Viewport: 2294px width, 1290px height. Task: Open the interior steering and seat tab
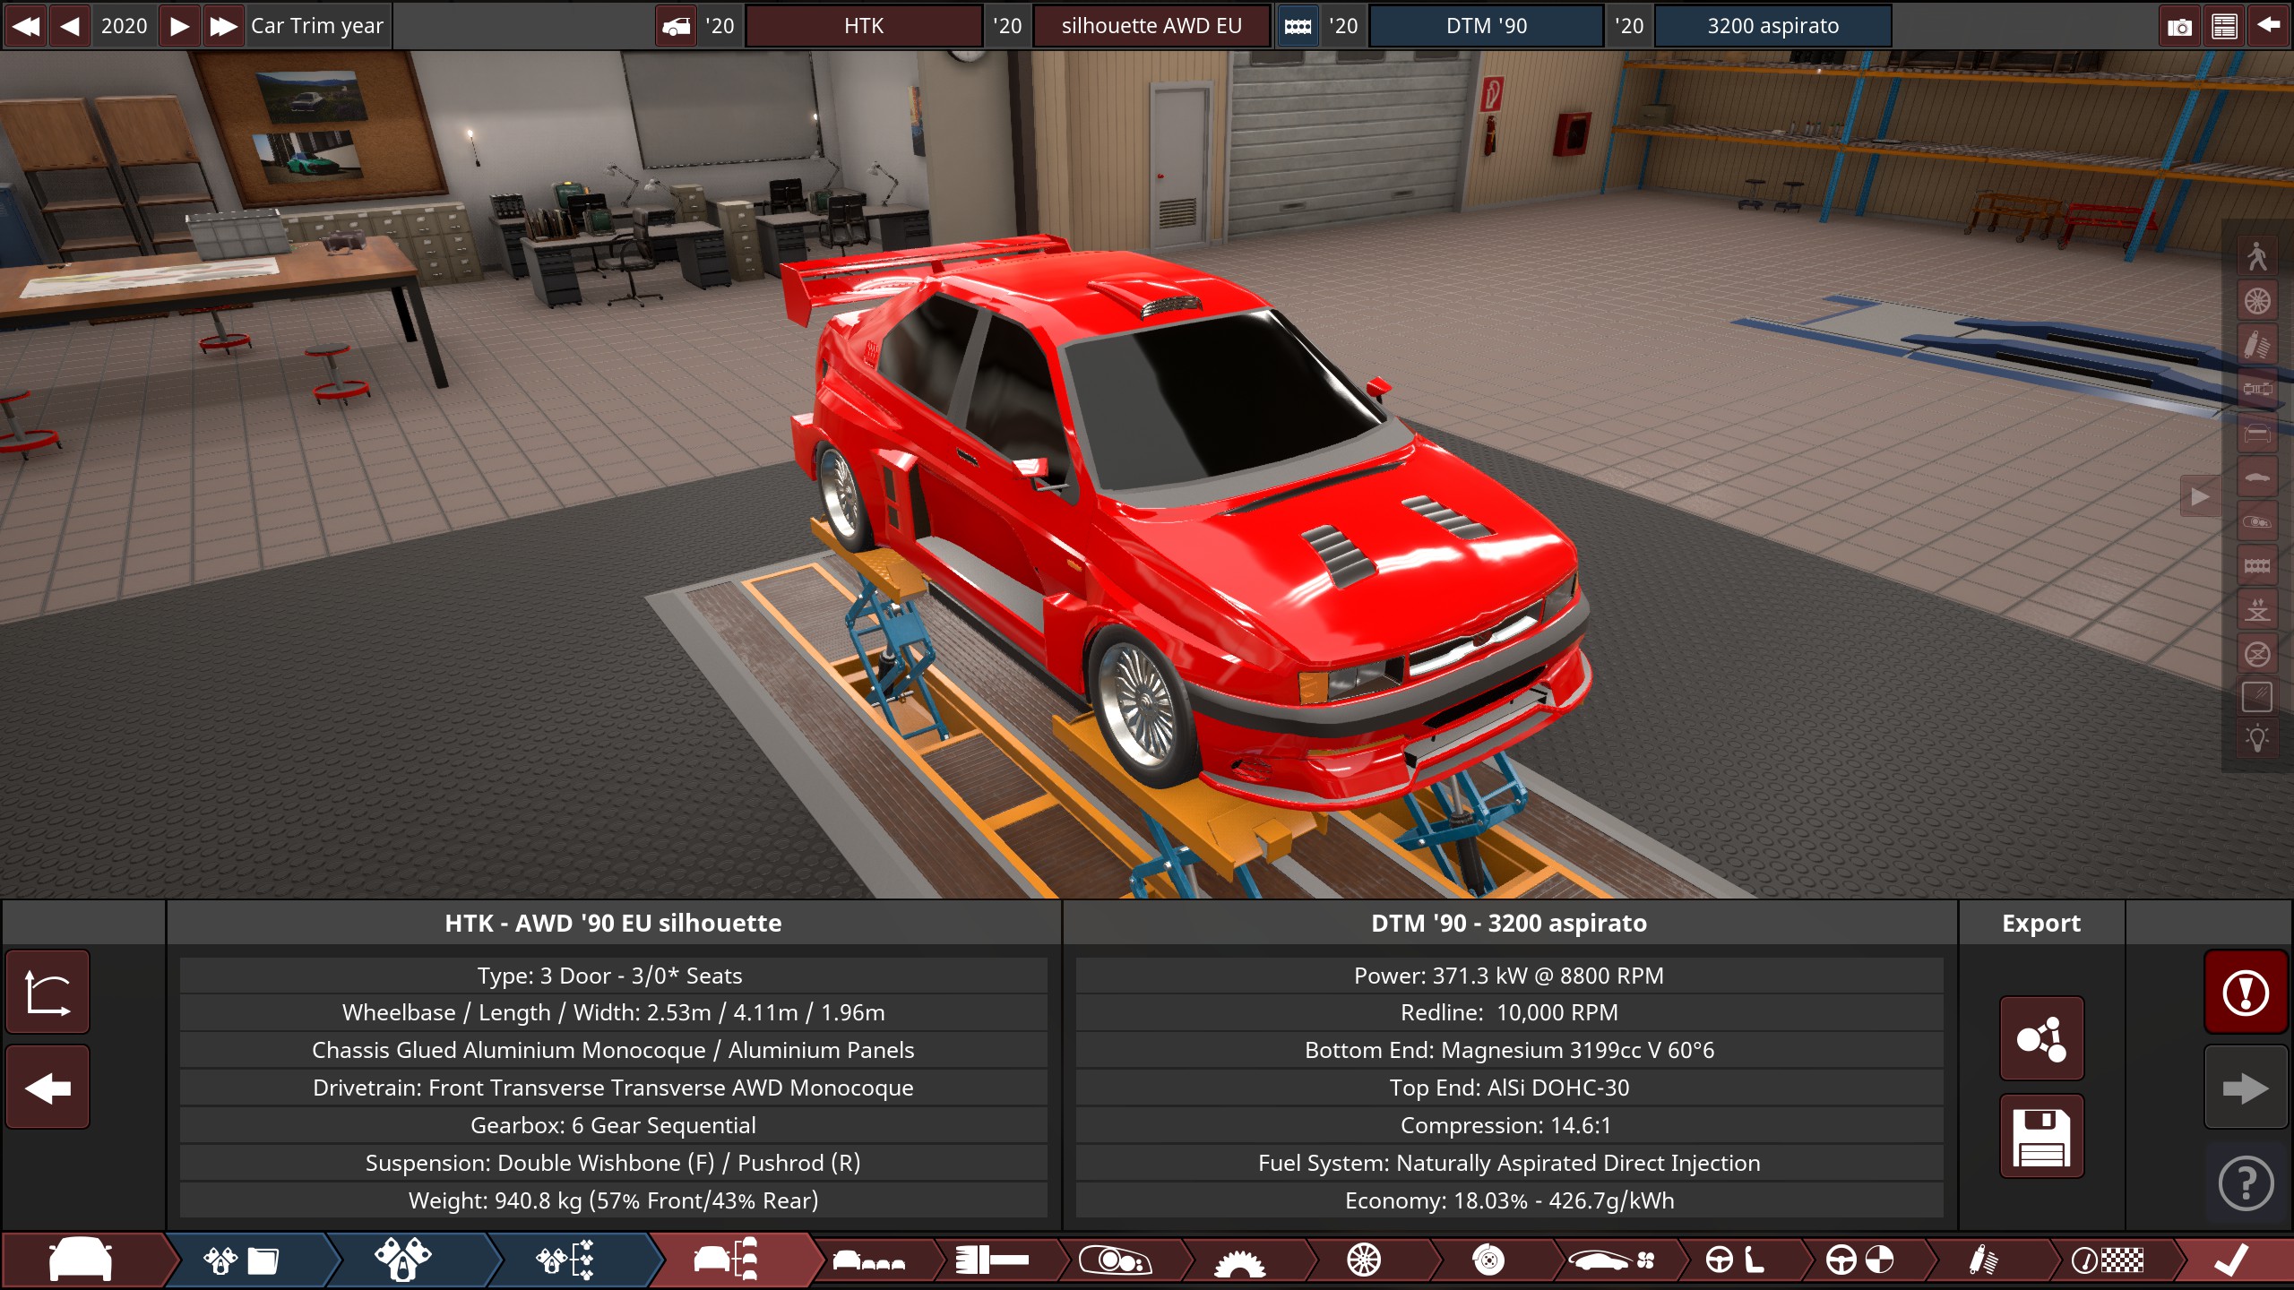[x=1735, y=1261]
